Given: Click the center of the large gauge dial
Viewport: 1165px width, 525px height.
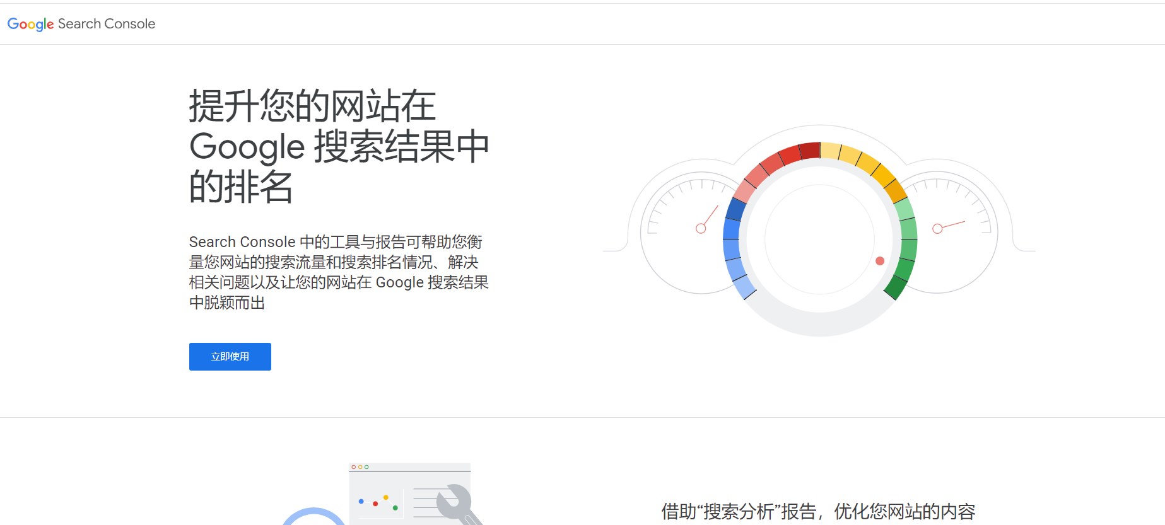Looking at the screenshot, I should [819, 239].
